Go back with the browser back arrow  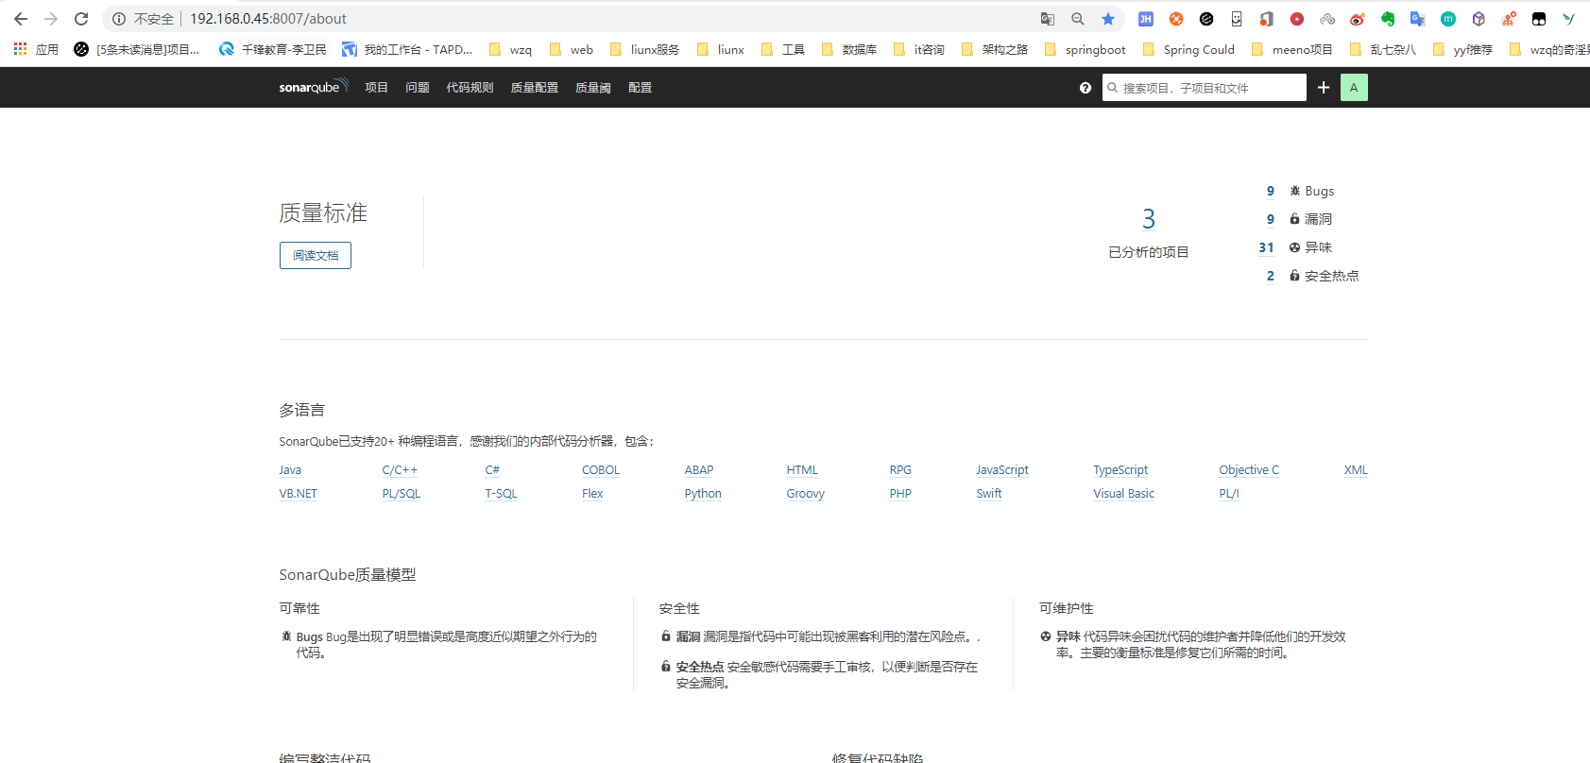(x=21, y=19)
